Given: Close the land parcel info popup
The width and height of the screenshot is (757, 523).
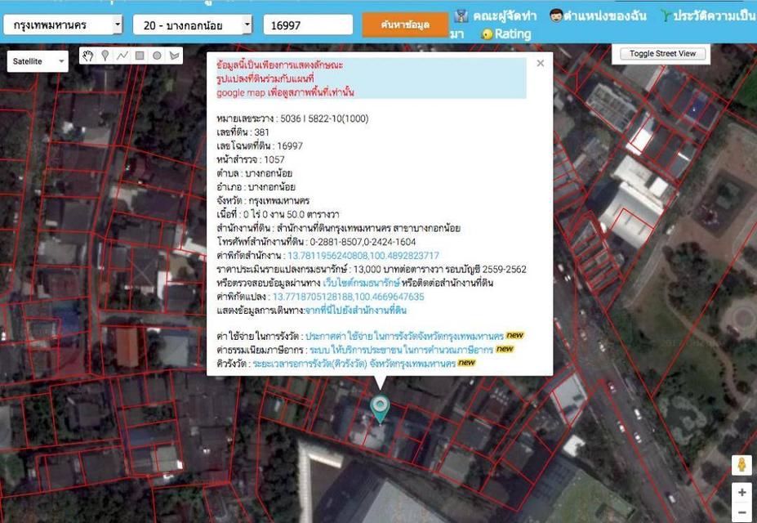Looking at the screenshot, I should [541, 63].
